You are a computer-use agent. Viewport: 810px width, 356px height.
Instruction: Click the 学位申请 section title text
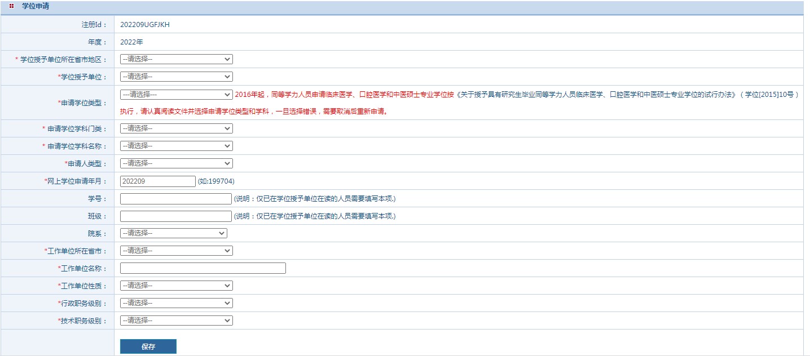pos(35,6)
